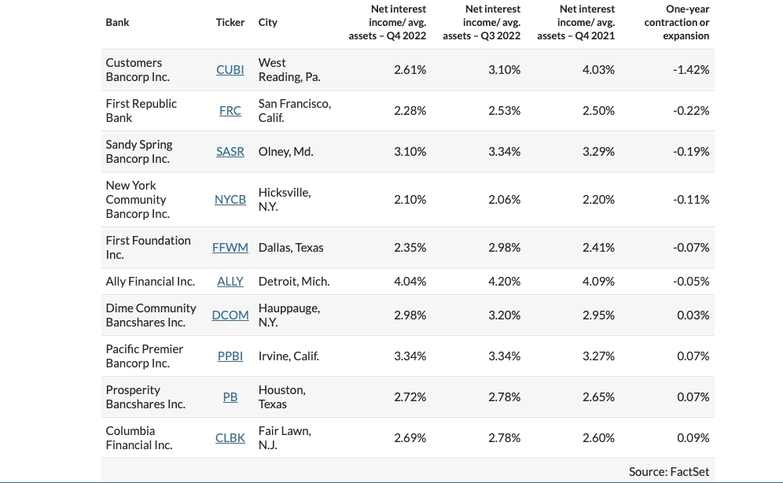Click the PB ticker link

tap(230, 397)
